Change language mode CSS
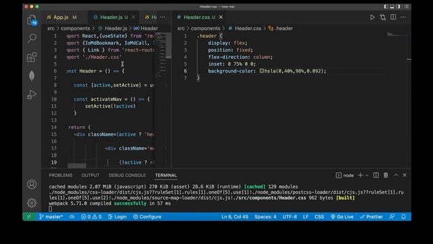The height and width of the screenshot is (244, 433). coord(319,217)
